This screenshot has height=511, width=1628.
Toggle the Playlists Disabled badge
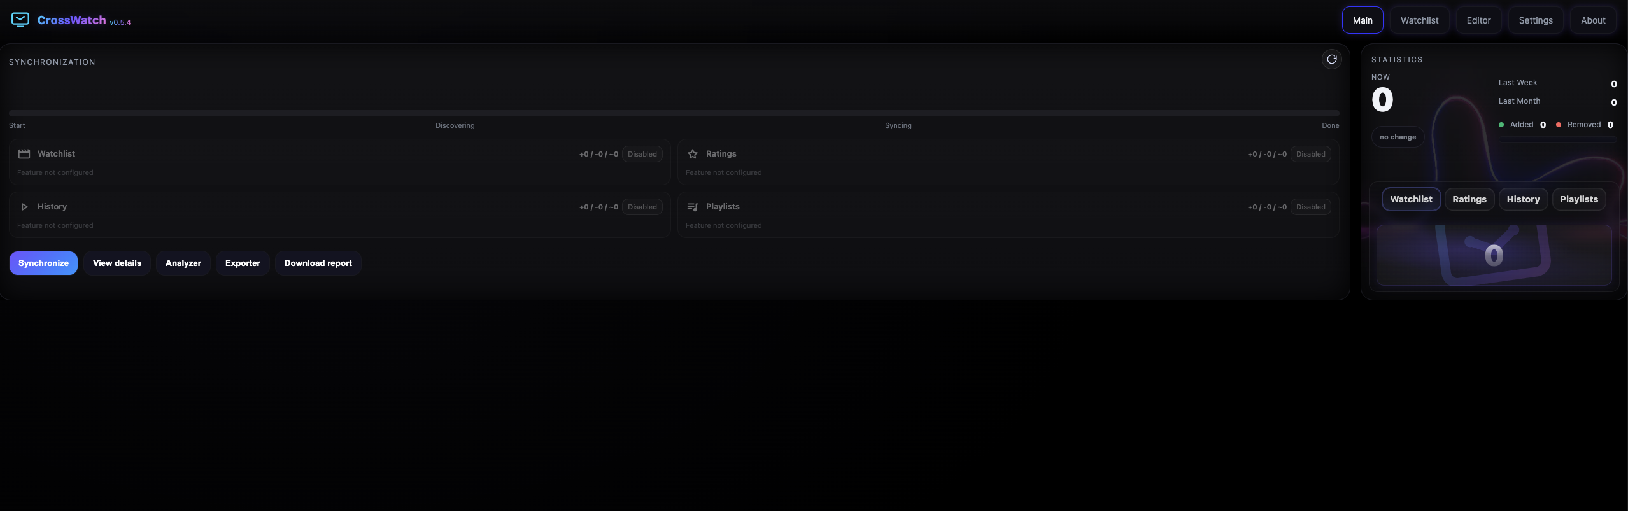point(1310,207)
